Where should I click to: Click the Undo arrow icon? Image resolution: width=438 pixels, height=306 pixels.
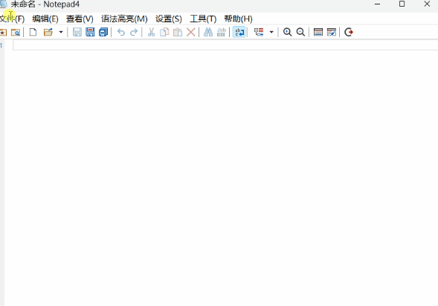click(x=121, y=33)
